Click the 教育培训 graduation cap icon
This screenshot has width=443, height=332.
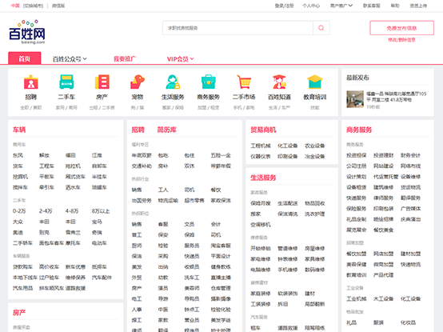point(315,82)
